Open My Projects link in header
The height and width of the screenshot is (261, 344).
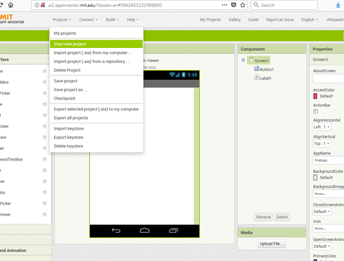pyautogui.click(x=210, y=20)
